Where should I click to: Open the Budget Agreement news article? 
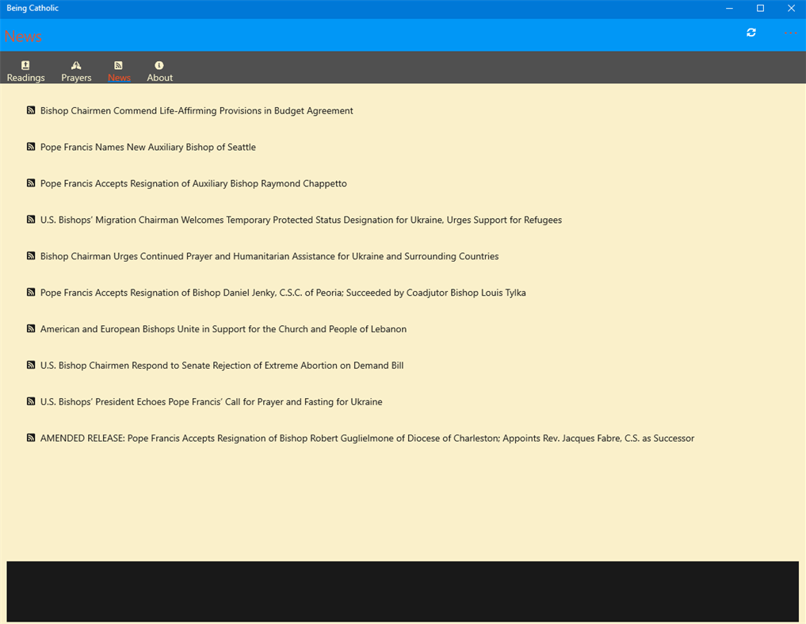pyautogui.click(x=196, y=110)
